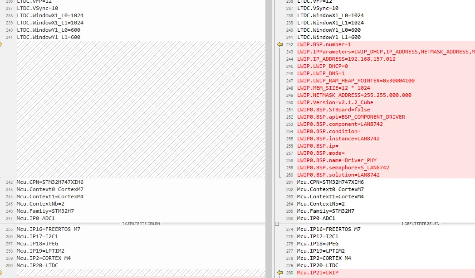Click right pane line 263 Mcu.Context1=CortexM4

click(330, 197)
